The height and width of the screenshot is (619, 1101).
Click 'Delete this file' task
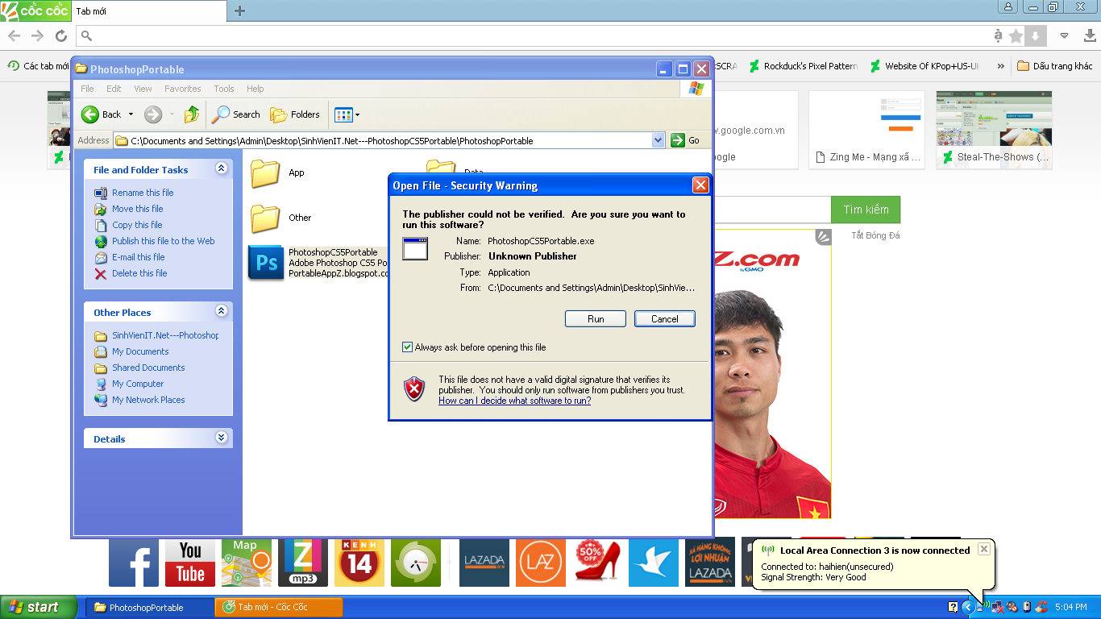tap(139, 273)
